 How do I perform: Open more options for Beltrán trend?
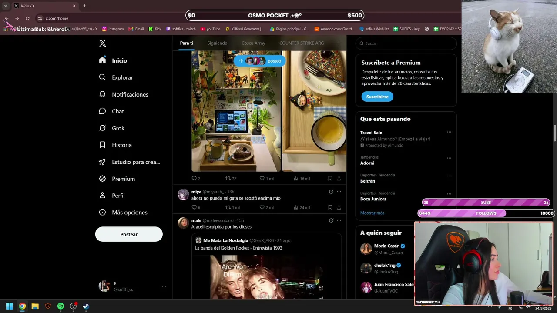click(x=449, y=176)
